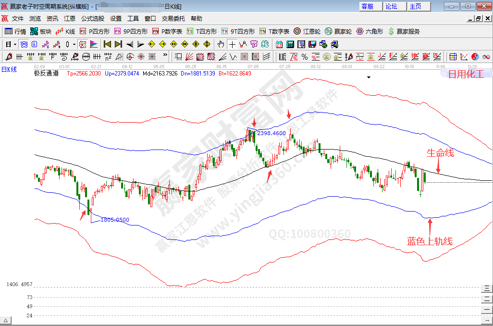The height and width of the screenshot is (326, 493).
Task: Open the calendar date icon
Action: point(279,44)
